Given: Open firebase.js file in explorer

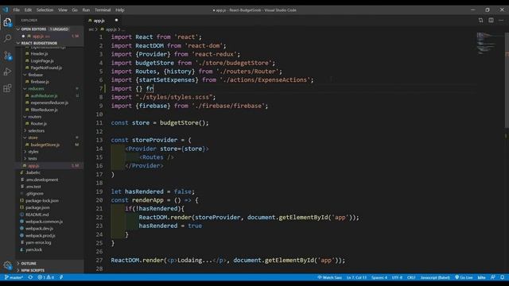Looking at the screenshot, I should (x=40, y=82).
